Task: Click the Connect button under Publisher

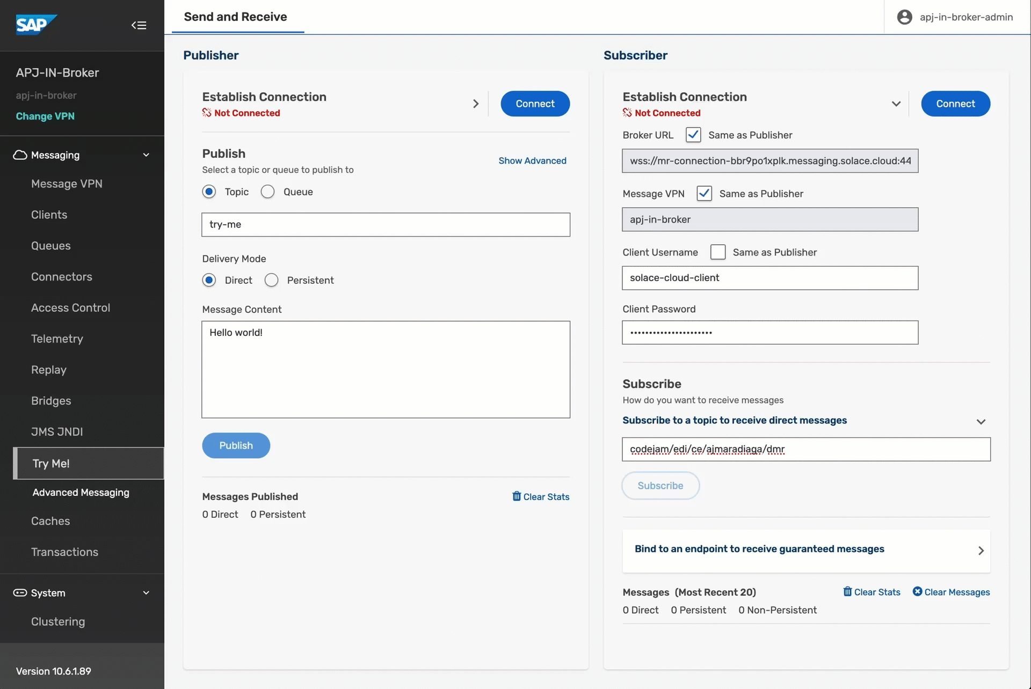Action: pyautogui.click(x=535, y=104)
